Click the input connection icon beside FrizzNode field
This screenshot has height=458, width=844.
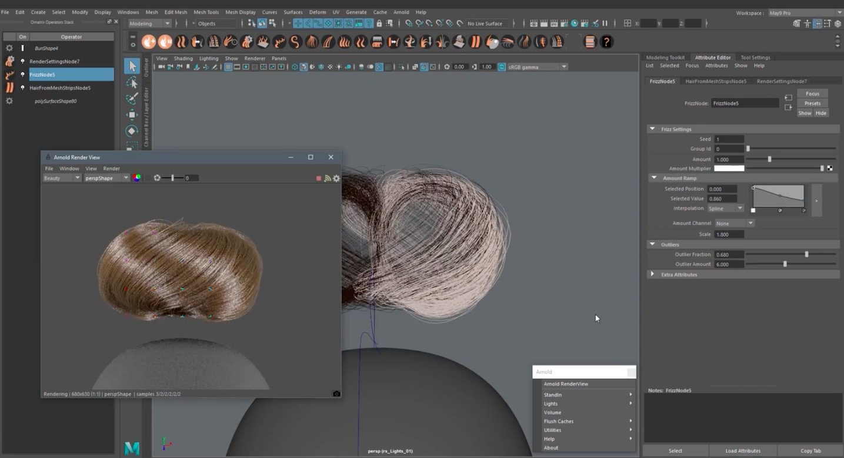coord(788,97)
